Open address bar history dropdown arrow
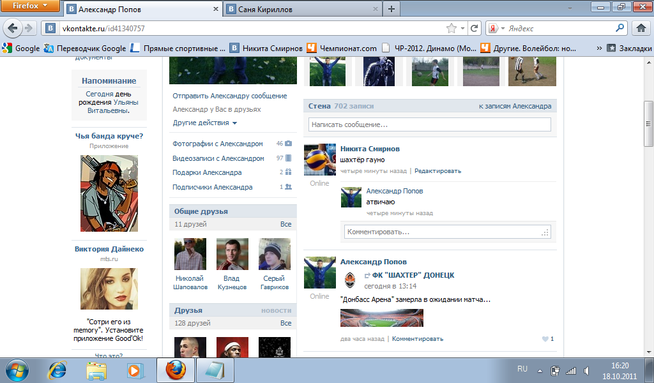 pos(463,28)
